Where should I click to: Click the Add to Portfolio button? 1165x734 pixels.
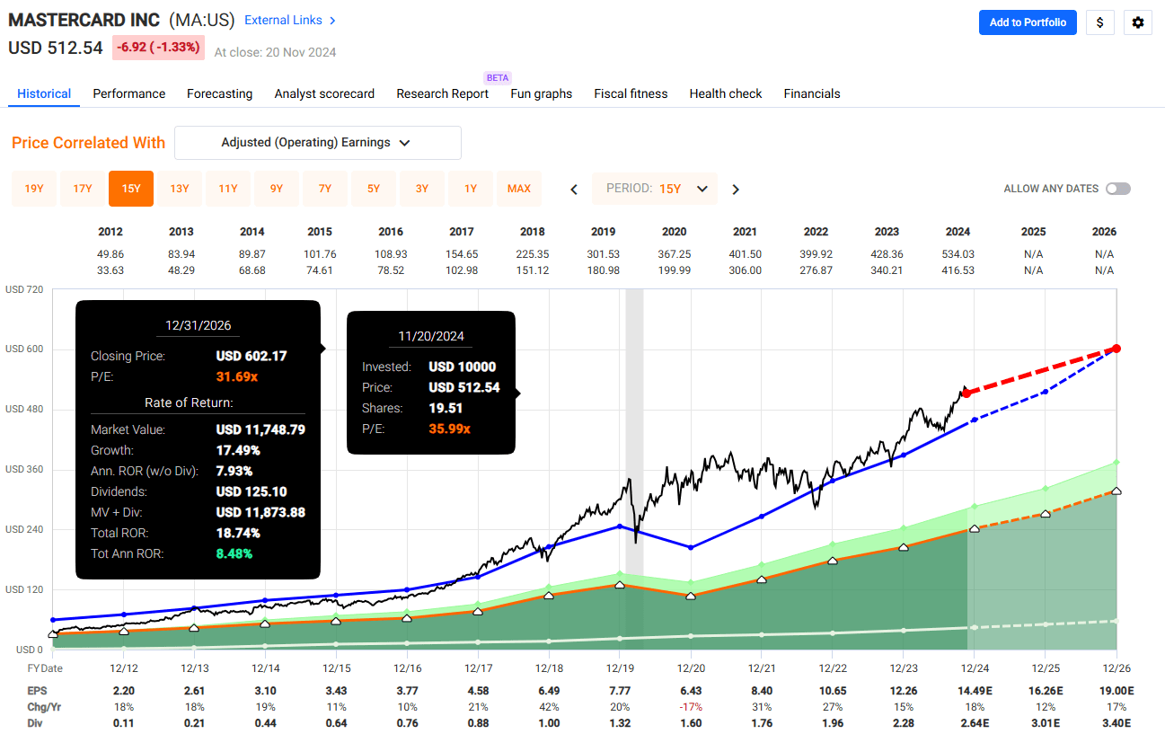click(x=1027, y=22)
